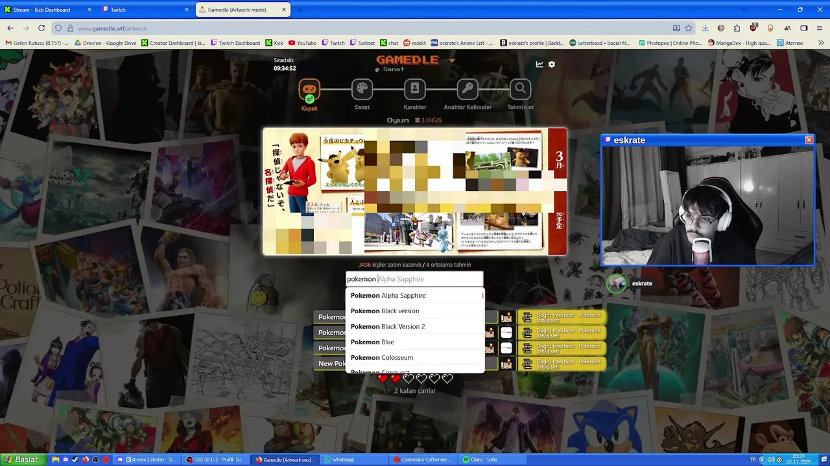The image size is (830, 466).
Task: Open eskrate's Anime List bookmark
Action: (462, 43)
